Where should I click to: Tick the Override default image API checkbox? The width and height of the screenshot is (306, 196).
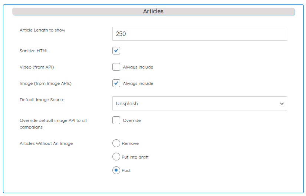click(x=116, y=120)
